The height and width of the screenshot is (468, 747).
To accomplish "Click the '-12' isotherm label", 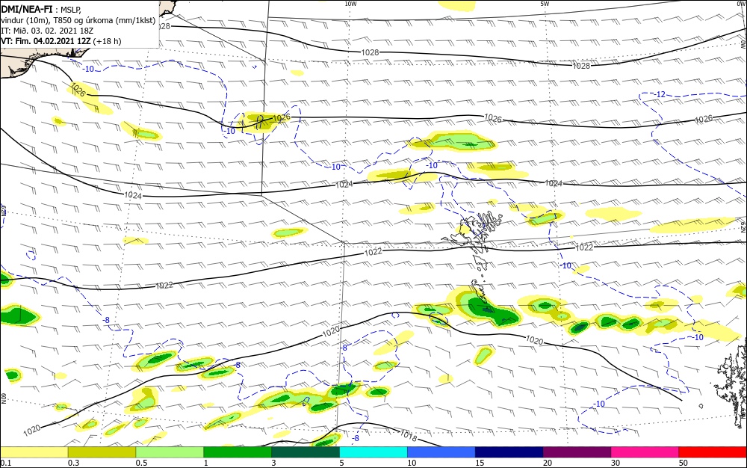I will tap(660, 94).
